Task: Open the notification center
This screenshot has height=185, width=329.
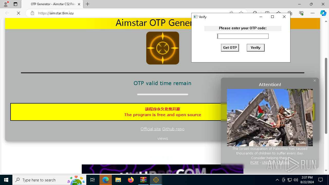Action: click(321, 180)
